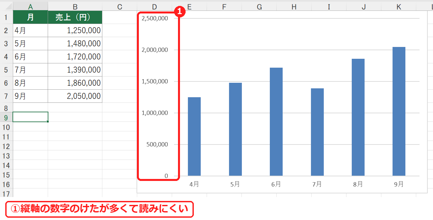The width and height of the screenshot is (433, 220).
Task: Select column A header
Action: pos(30,6)
